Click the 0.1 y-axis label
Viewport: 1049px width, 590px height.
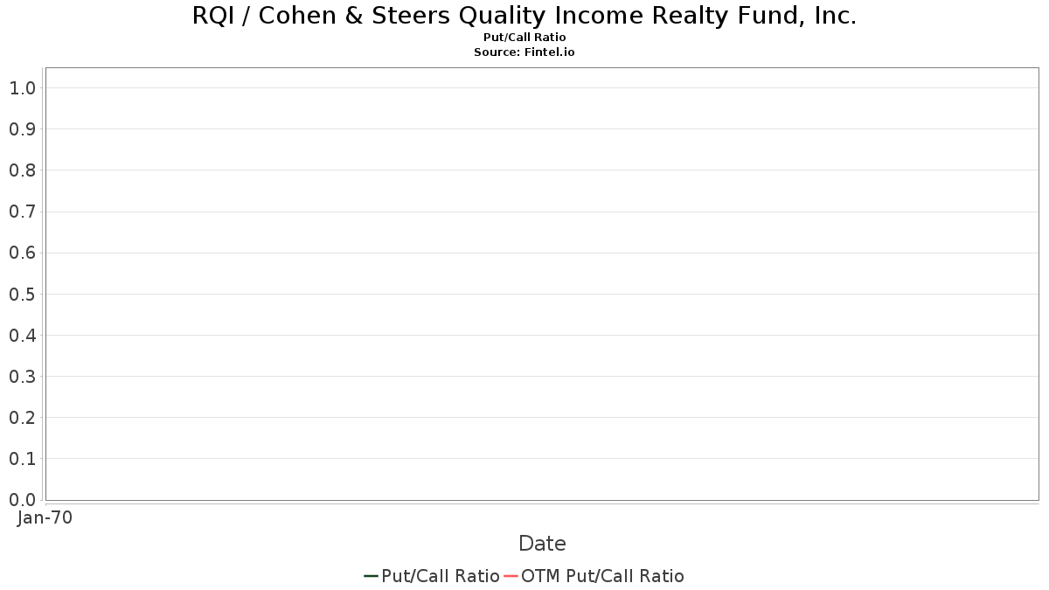pyautogui.click(x=23, y=458)
